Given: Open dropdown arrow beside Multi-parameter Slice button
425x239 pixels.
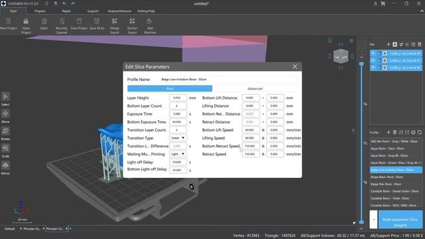Looking at the screenshot, I should (x=373, y=219).
